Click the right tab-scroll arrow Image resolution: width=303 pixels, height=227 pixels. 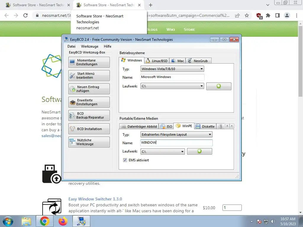click(232, 126)
